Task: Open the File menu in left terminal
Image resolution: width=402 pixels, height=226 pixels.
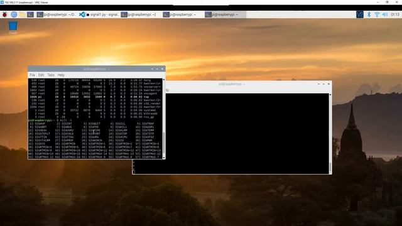Action: pos(32,75)
